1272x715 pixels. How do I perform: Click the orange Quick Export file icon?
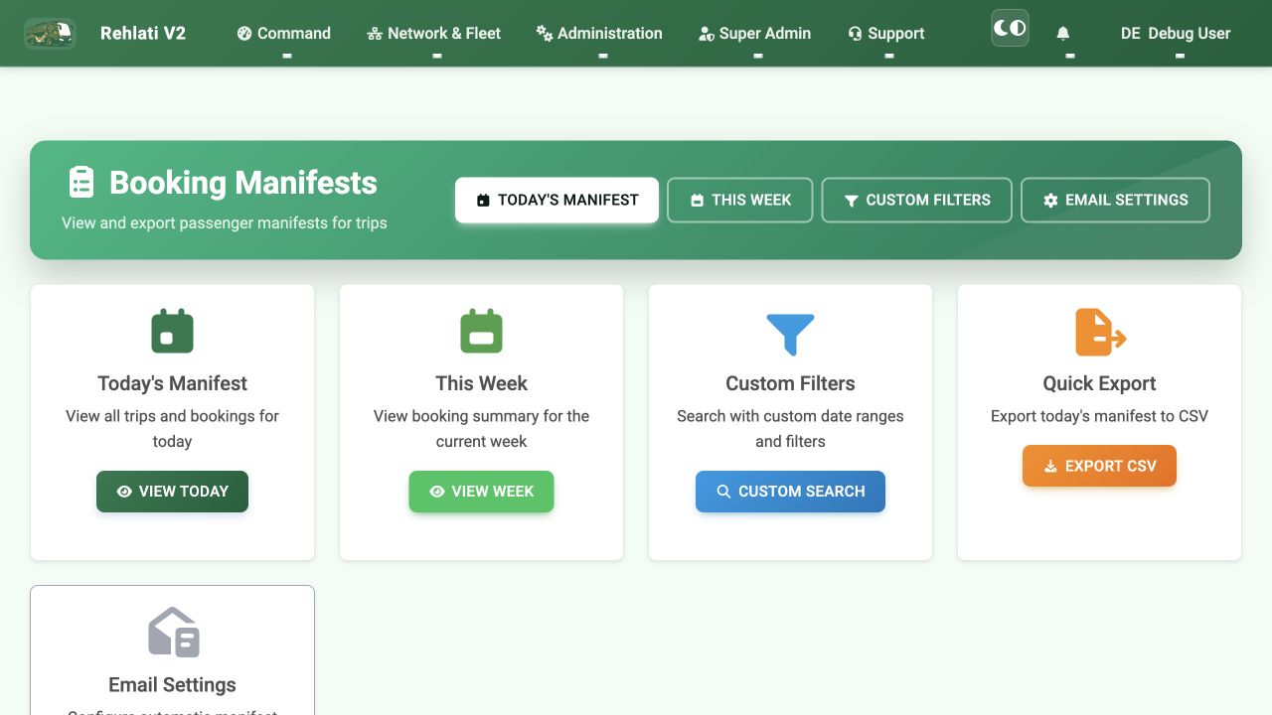(1100, 332)
